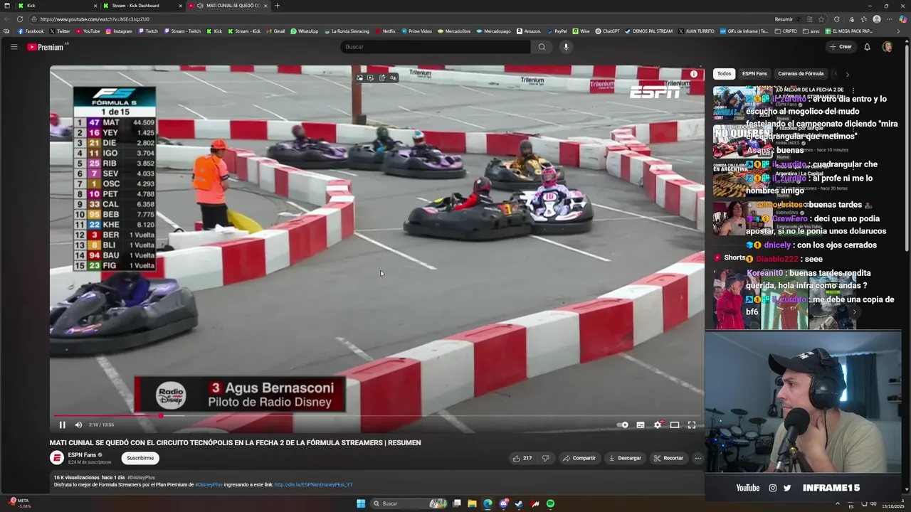This screenshot has width=911, height=512.
Task: Open the Twitch bookmark
Action: (x=148, y=31)
